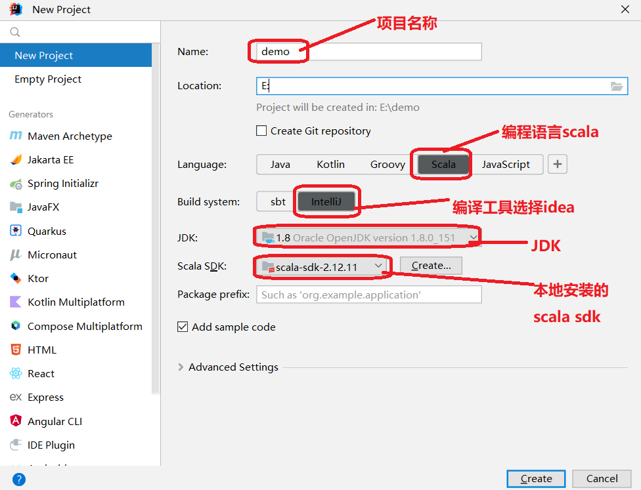Select the Quarkus generator icon
641x490 pixels.
[16, 231]
